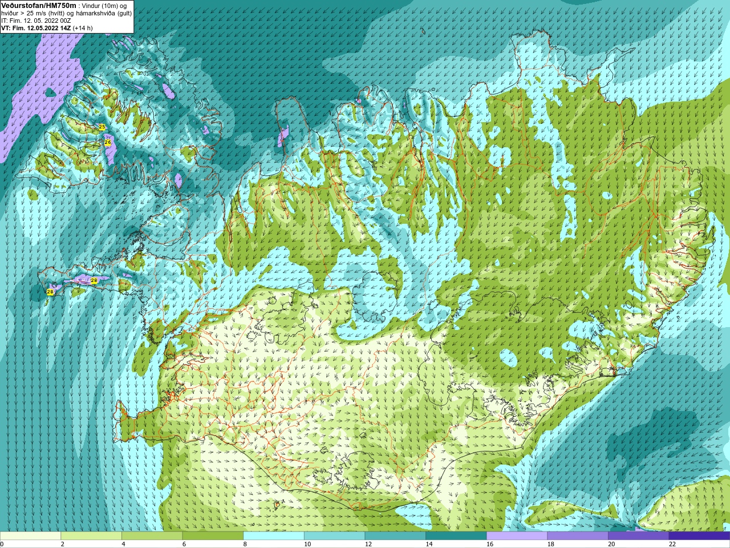Click the legend scale label '18'

click(x=551, y=544)
